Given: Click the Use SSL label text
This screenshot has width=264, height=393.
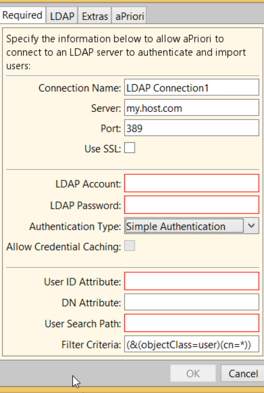Looking at the screenshot, I should (102, 149).
